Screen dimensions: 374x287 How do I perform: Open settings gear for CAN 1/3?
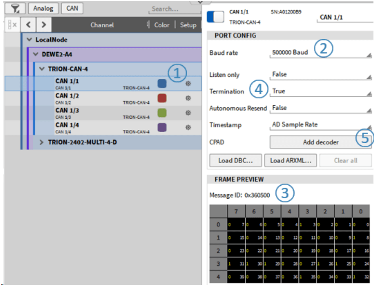pyautogui.click(x=188, y=113)
